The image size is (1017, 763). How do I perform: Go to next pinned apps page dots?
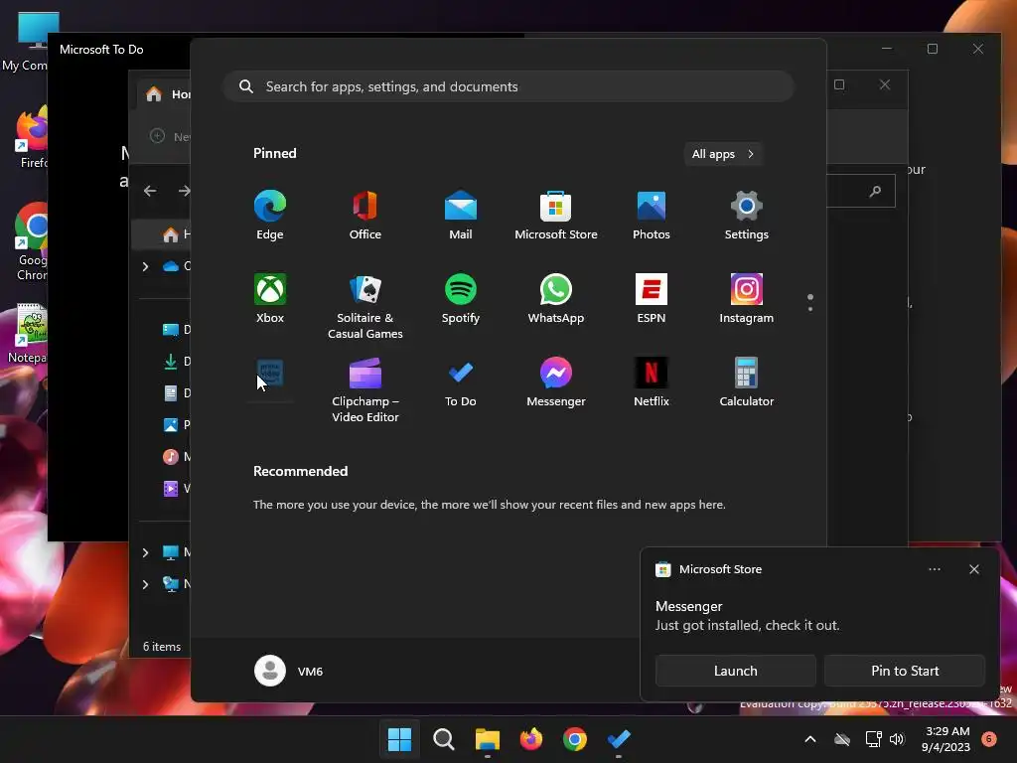point(810,303)
